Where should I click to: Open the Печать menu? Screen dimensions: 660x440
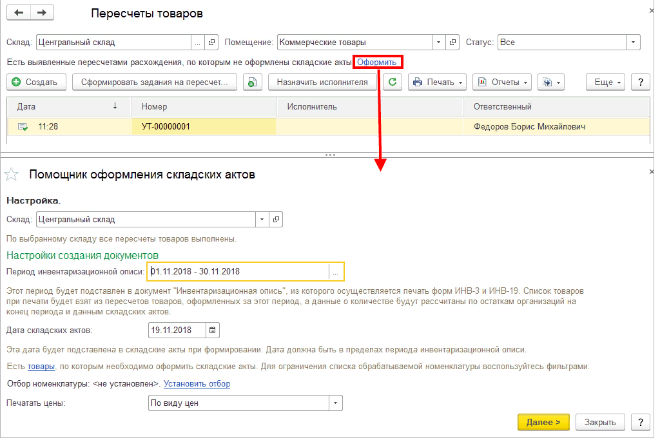pyautogui.click(x=438, y=82)
